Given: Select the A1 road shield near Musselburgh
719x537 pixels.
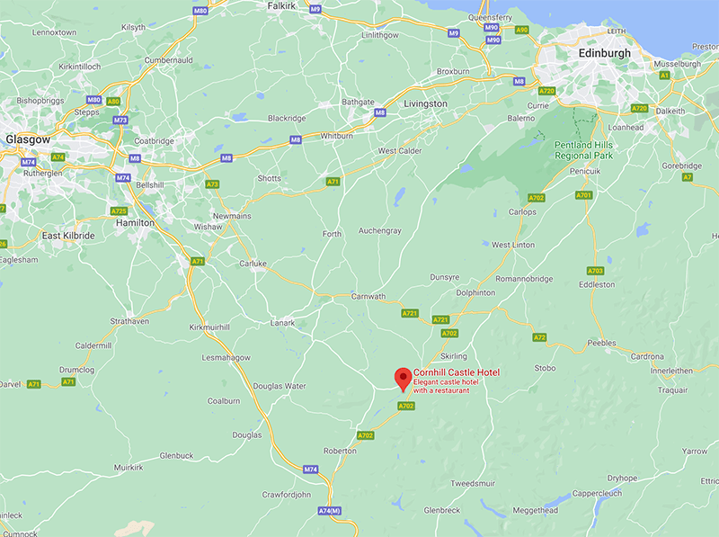Looking at the screenshot, I should coord(664,76).
